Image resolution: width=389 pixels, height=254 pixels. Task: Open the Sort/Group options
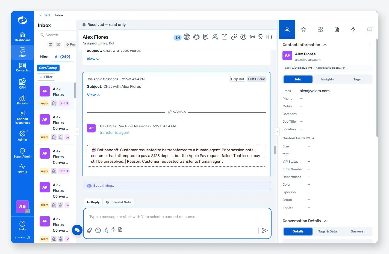pyautogui.click(x=48, y=68)
